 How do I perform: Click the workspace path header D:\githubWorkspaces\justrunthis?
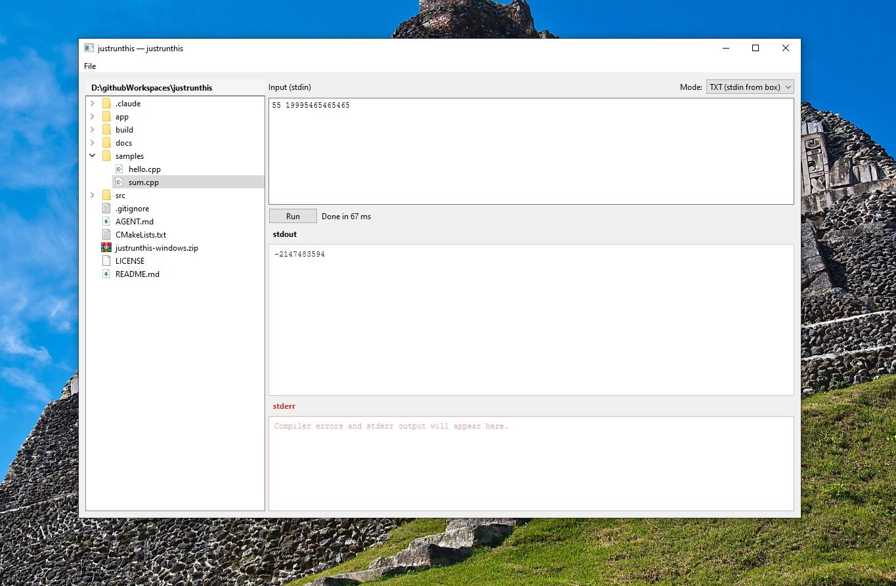[x=152, y=87]
